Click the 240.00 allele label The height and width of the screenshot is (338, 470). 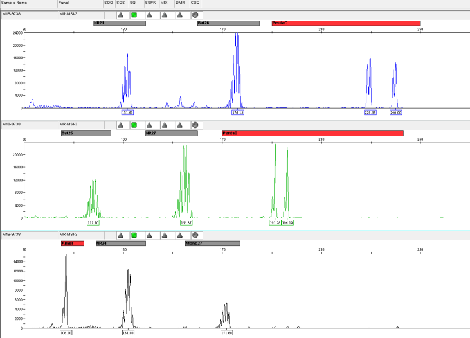click(395, 112)
